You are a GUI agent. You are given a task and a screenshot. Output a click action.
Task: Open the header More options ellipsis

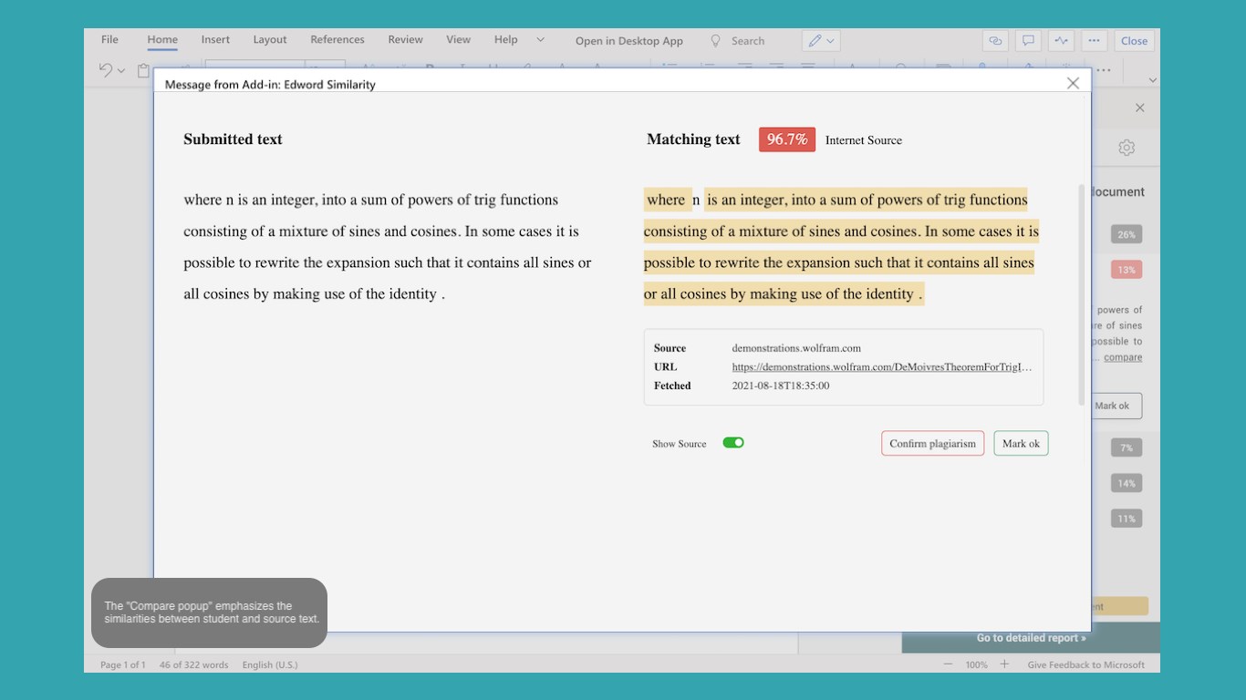point(1094,41)
